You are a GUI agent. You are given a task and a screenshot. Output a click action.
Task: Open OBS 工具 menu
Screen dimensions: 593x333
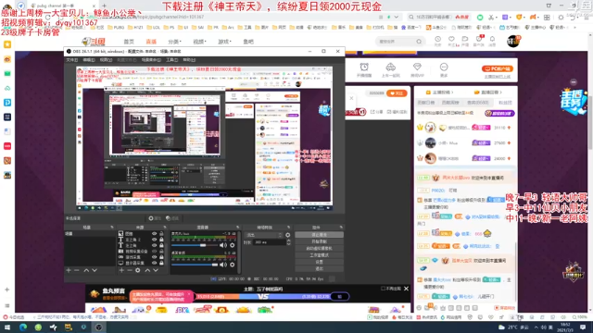pos(171,60)
